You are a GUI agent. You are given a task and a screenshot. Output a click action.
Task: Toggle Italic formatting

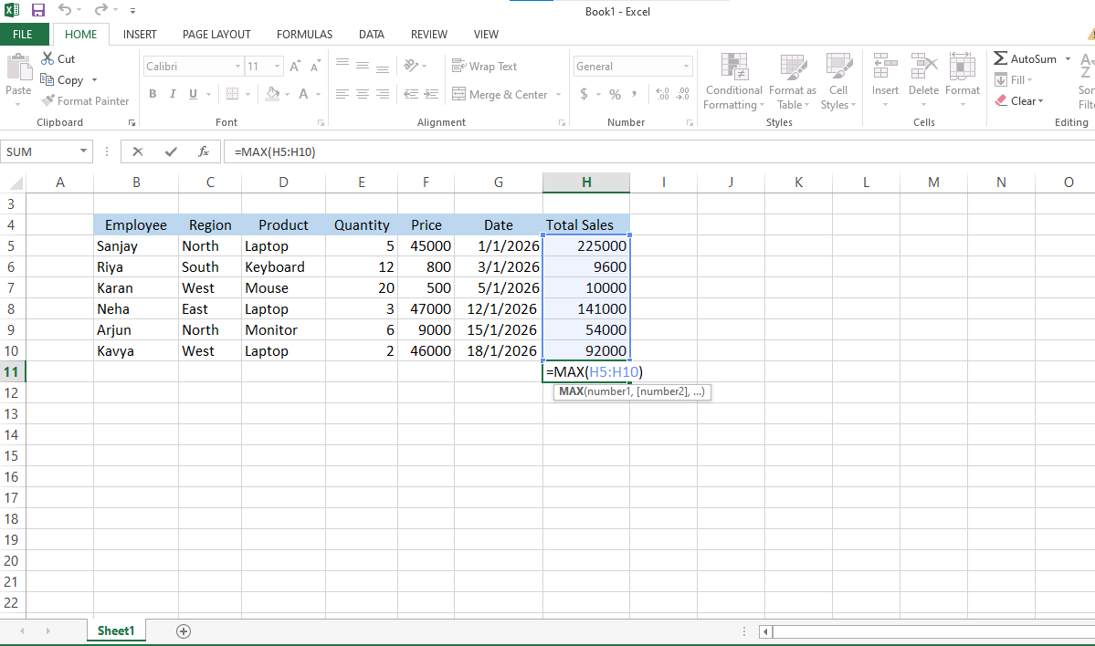(x=173, y=94)
